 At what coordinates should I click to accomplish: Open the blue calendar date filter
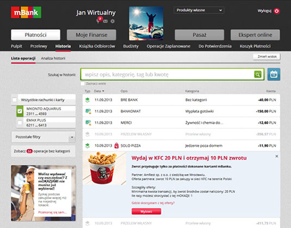(x=274, y=74)
